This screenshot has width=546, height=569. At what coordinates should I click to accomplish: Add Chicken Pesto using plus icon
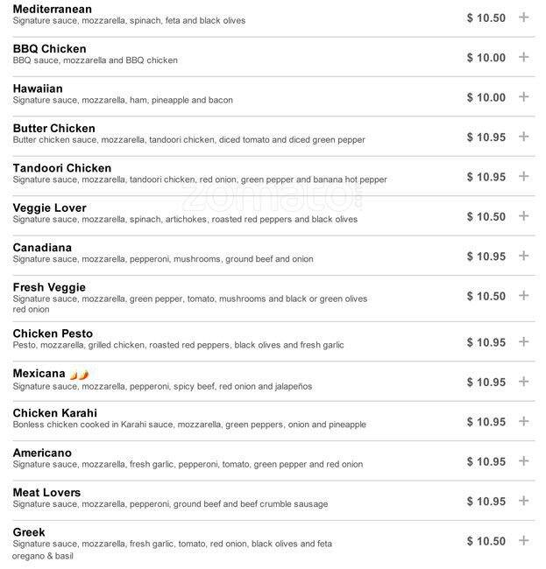coord(524,342)
